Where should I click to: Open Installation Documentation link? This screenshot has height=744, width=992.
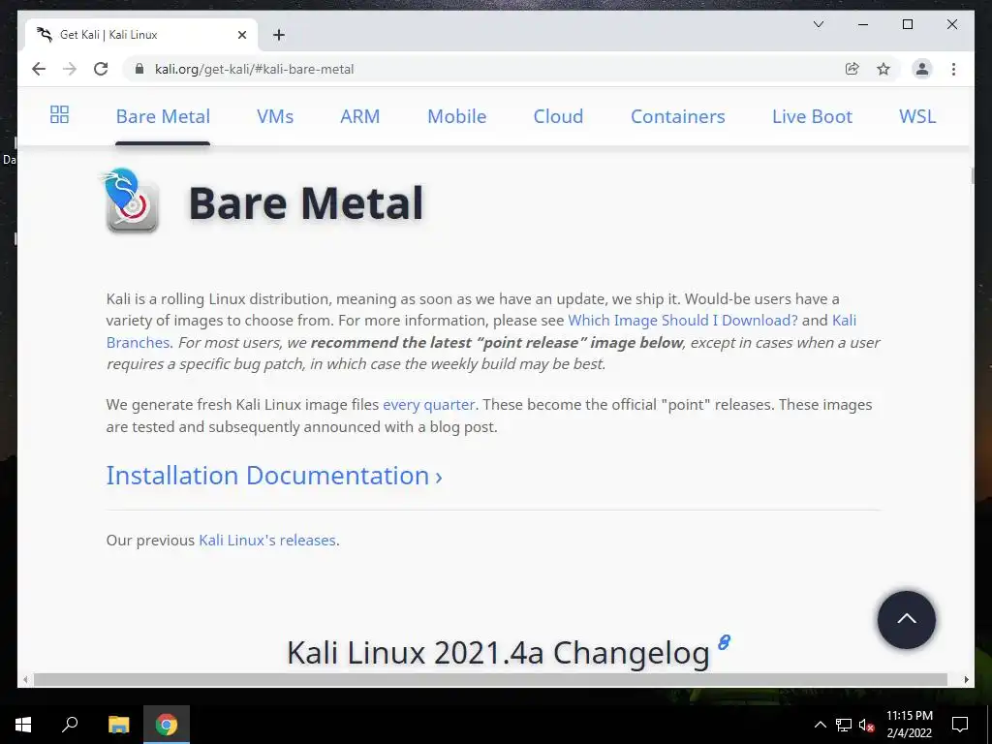pos(274,476)
